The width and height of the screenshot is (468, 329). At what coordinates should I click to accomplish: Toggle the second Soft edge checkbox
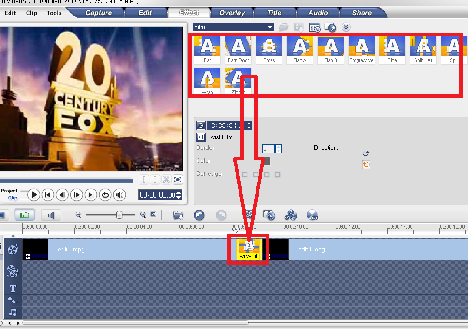click(x=256, y=174)
